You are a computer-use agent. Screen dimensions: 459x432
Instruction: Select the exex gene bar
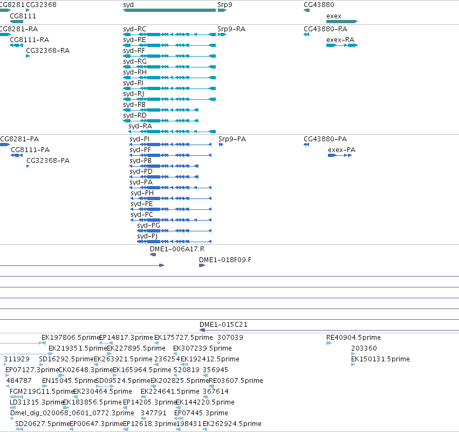tap(342, 22)
